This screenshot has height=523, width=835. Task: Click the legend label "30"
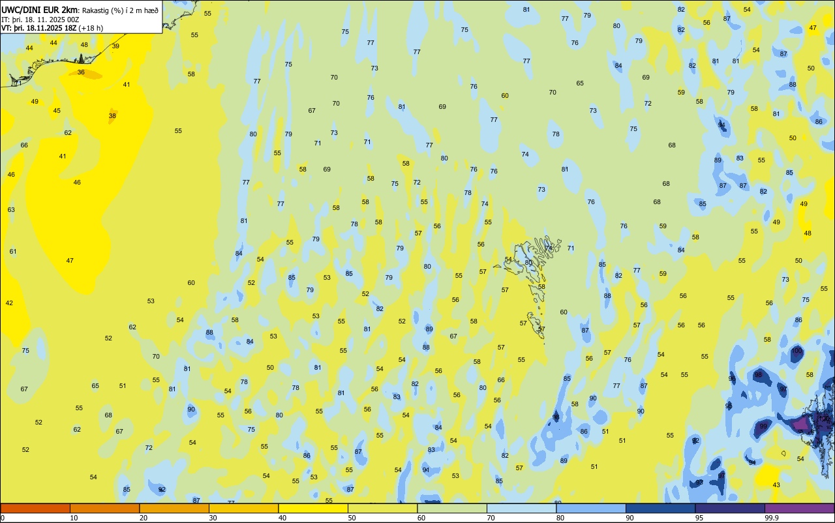point(213,518)
